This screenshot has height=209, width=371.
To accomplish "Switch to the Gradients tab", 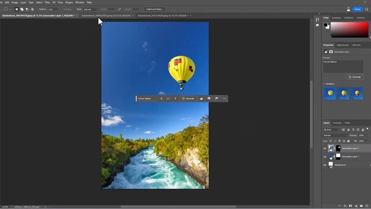I will pos(348,18).
